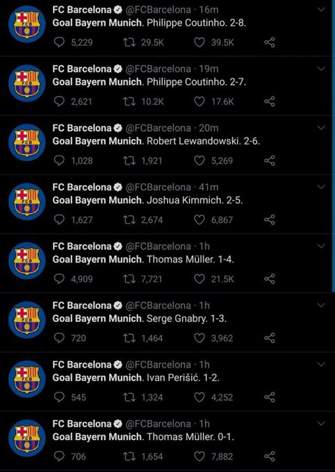The image size is (335, 472).
Task: Retweet the Joshua Kimmich 2-5 tweet
Action: click(129, 220)
